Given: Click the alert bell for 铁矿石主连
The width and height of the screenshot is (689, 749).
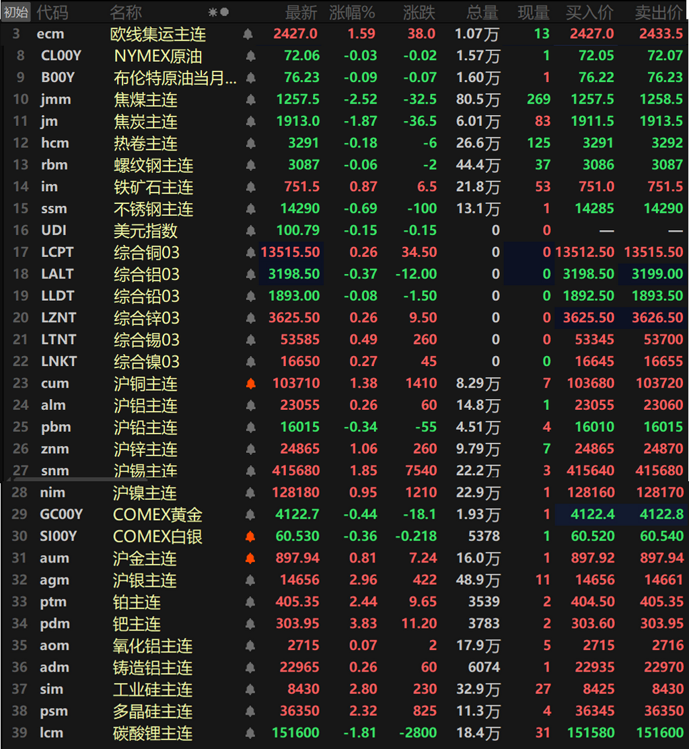Looking at the screenshot, I should [x=251, y=187].
